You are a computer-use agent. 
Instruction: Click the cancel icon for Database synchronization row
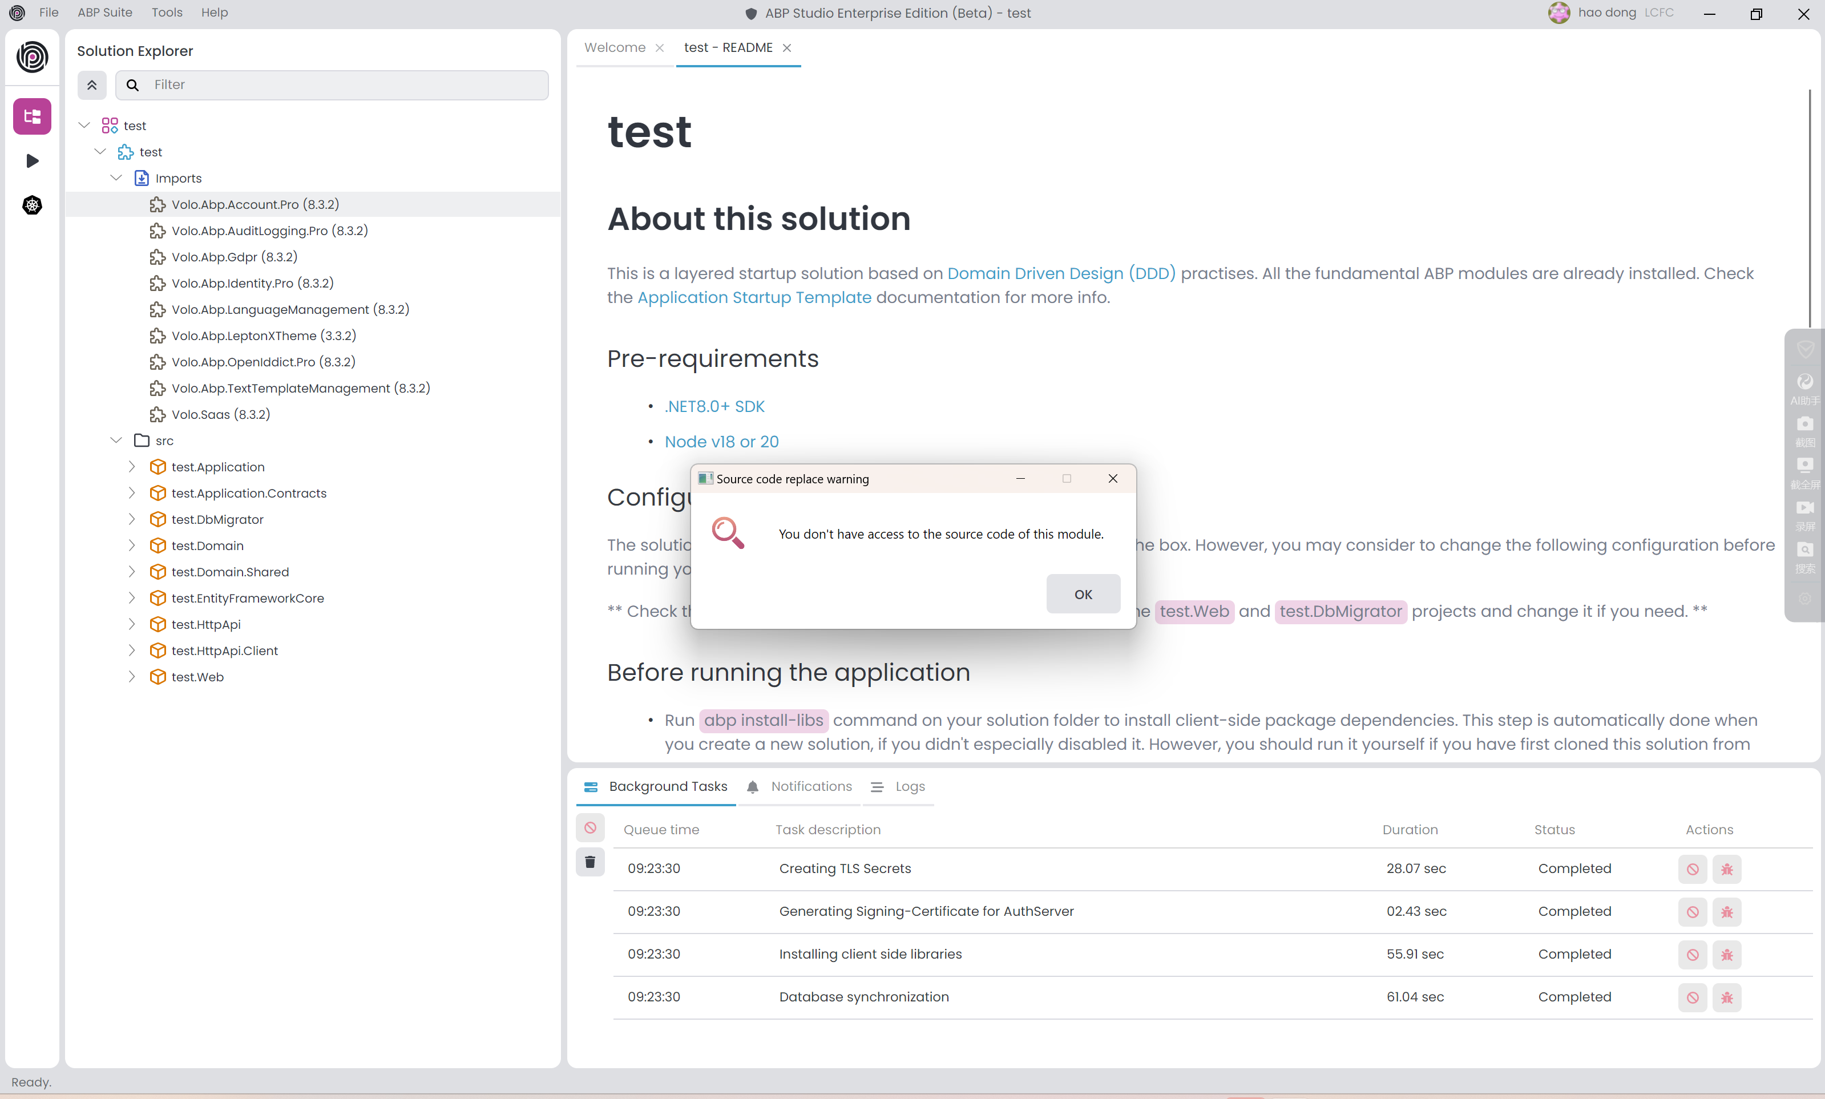pos(1693,997)
